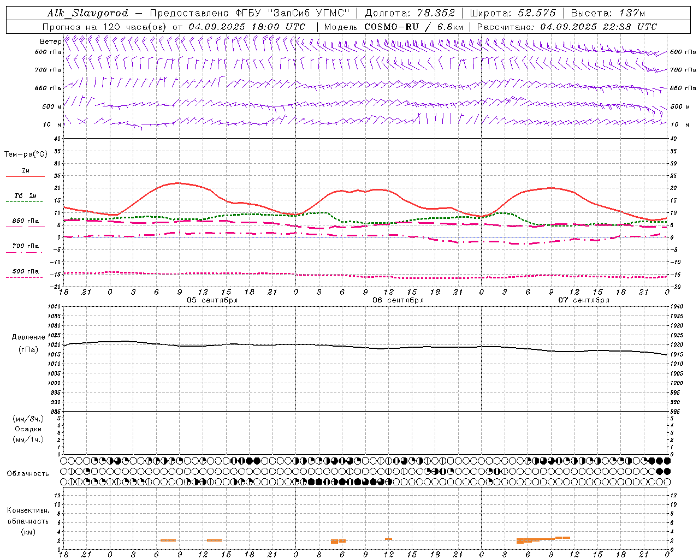
Task: Select the Прогноз на 120 часа(ов) text
Action: coord(105,27)
